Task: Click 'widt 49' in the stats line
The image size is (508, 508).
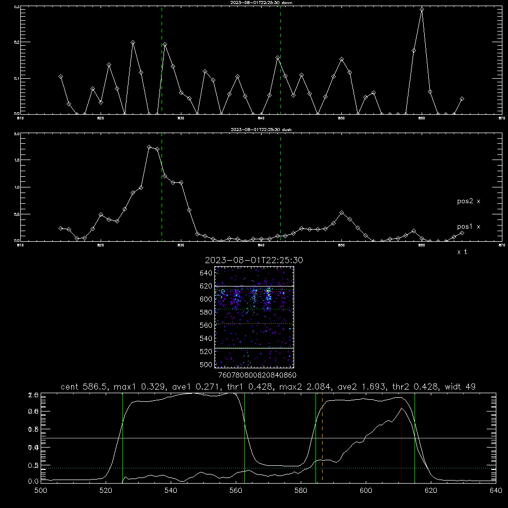Action: tap(460, 387)
